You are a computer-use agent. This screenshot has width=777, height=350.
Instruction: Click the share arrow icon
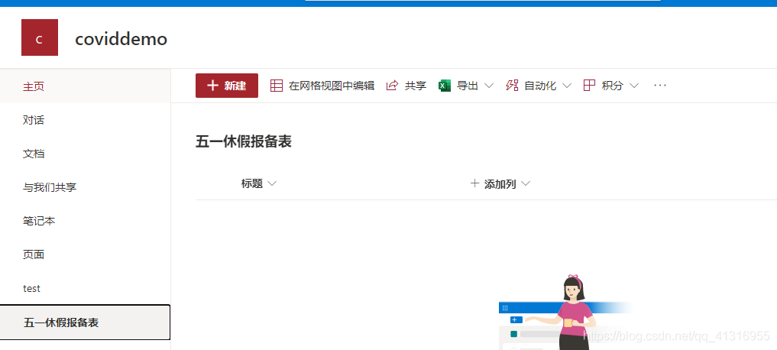(x=392, y=86)
